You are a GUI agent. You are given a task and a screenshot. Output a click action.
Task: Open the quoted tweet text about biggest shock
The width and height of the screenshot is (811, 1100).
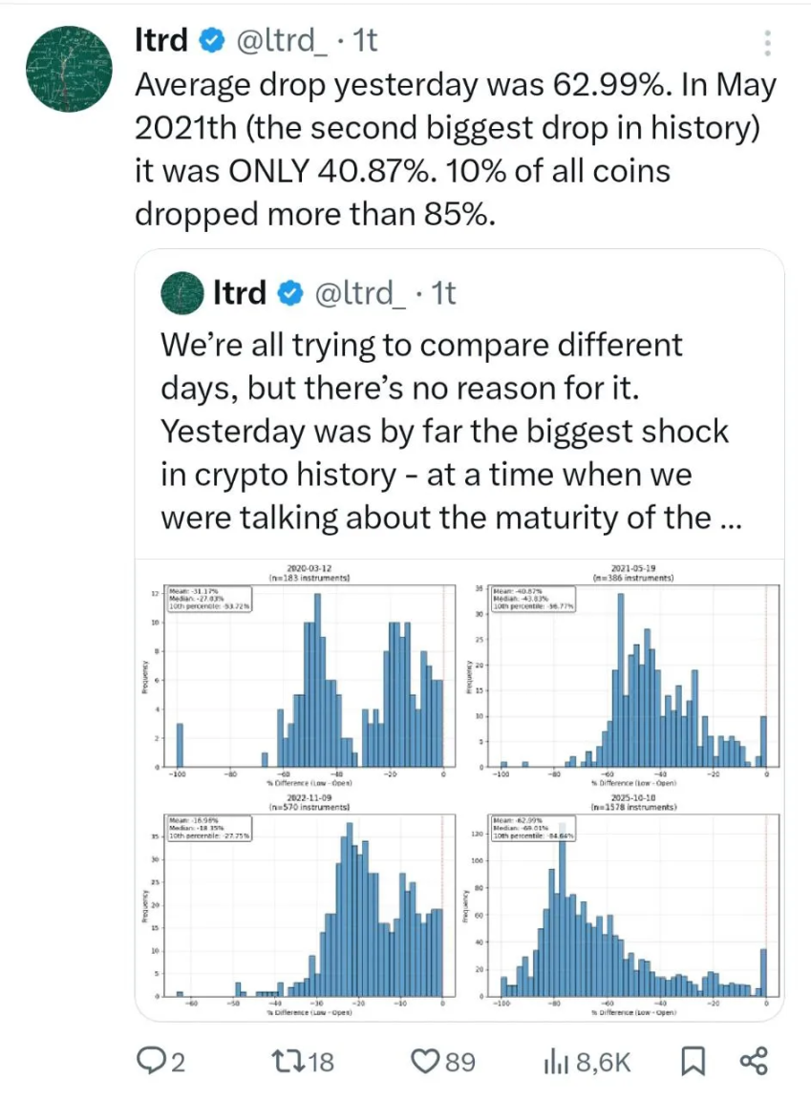444,432
